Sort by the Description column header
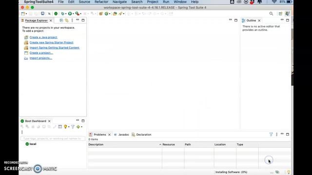The width and height of the screenshot is (312, 175). pyautogui.click(x=125, y=144)
